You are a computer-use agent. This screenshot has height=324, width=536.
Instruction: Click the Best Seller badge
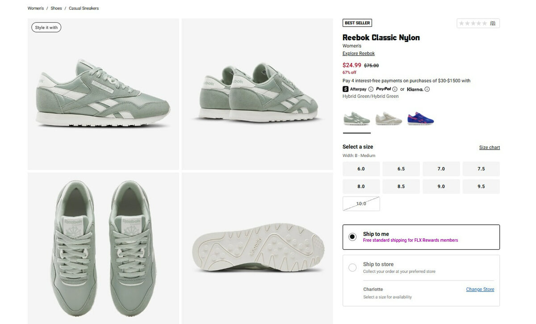[357, 23]
